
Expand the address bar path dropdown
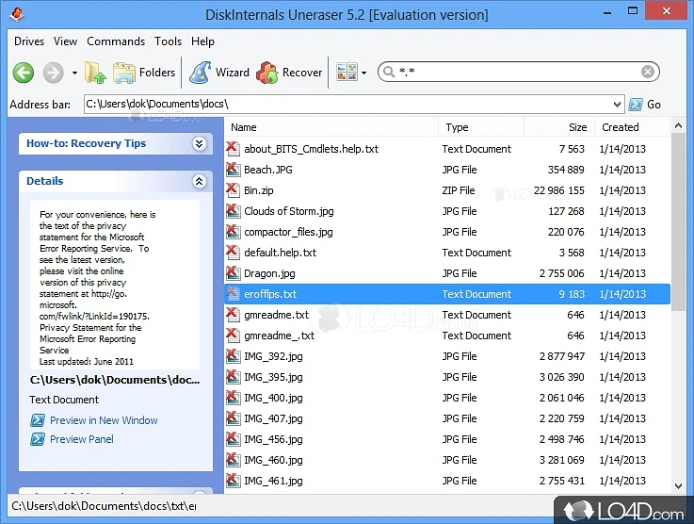point(617,105)
